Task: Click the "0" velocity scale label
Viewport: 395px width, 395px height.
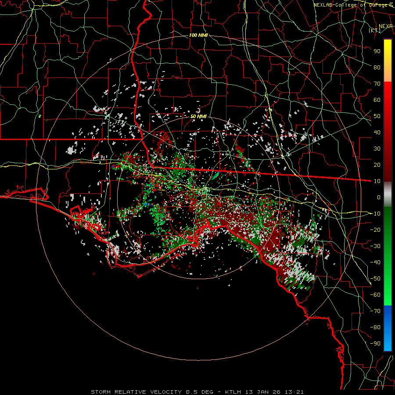Action: point(379,197)
